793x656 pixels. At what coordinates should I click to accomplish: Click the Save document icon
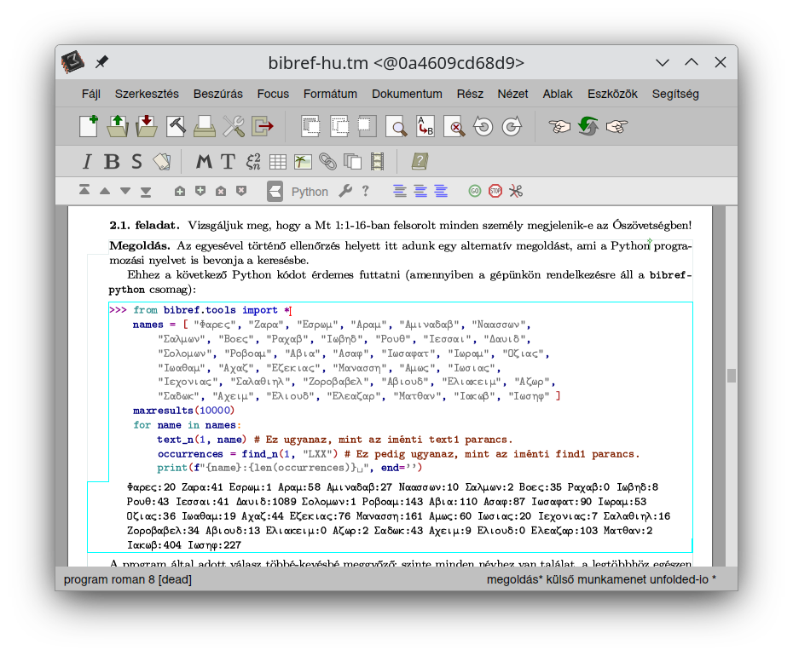pyautogui.click(x=147, y=127)
